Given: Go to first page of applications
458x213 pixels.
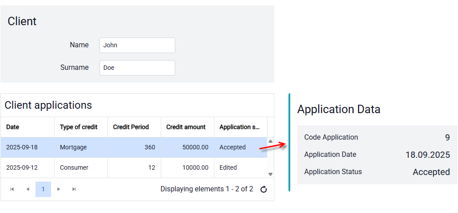Looking at the screenshot, I should (x=12, y=190).
